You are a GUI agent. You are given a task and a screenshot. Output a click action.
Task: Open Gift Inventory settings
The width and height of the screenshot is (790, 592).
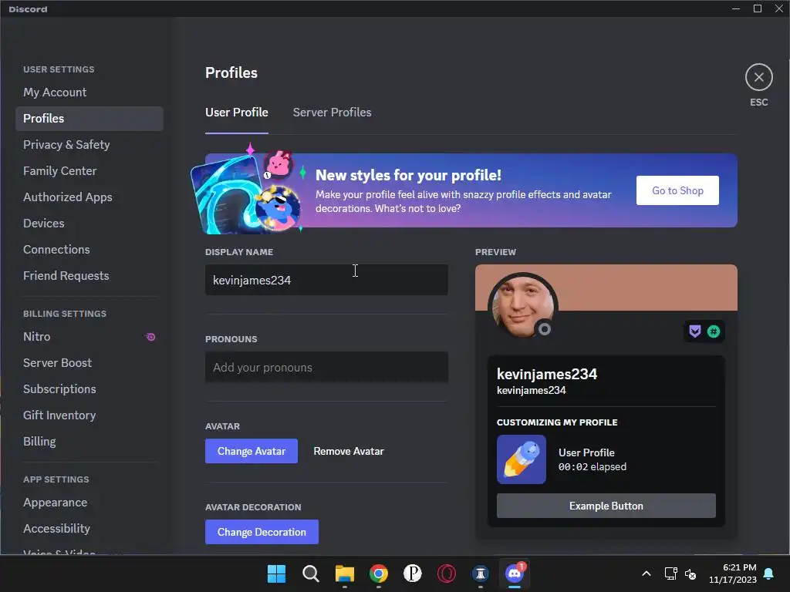coord(89,415)
